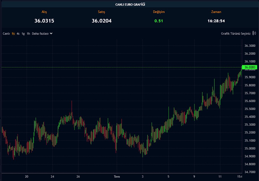Expand the Daha fazlası dropdown
The height and width of the screenshot is (181, 259).
pyautogui.click(x=42, y=34)
